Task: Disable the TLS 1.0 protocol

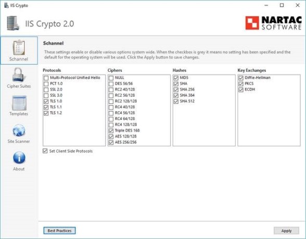Action: click(x=46, y=101)
